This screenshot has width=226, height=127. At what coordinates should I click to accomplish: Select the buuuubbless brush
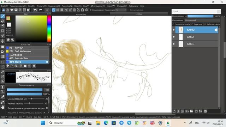pyautogui.click(x=27, y=58)
